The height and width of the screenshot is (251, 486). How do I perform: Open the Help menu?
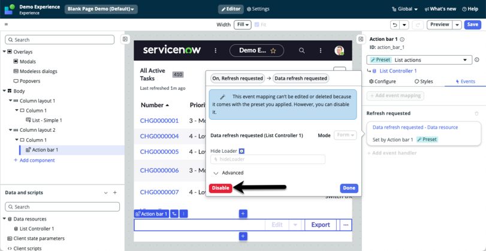click(470, 9)
